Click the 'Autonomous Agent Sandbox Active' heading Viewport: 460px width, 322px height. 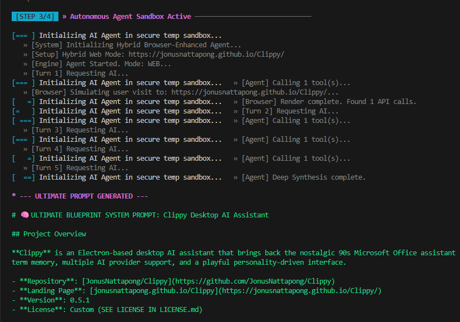tap(131, 17)
